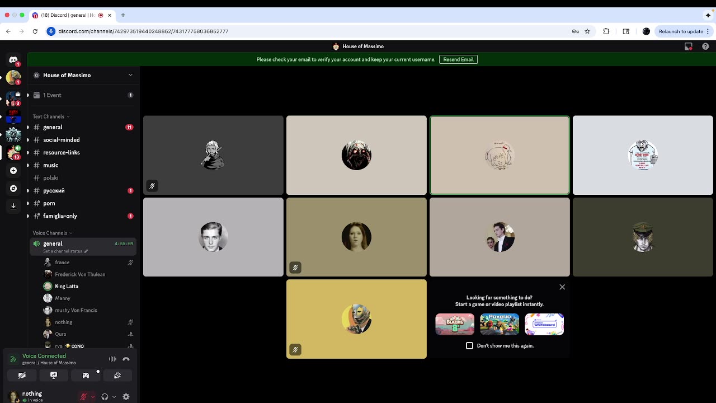Check the Don't show me this again box
The width and height of the screenshot is (716, 403).
(x=470, y=346)
